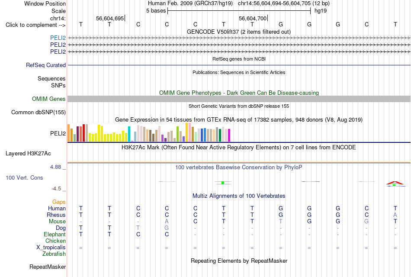
Task: Click the Layered H3K27Ac track label
Action: point(28,154)
